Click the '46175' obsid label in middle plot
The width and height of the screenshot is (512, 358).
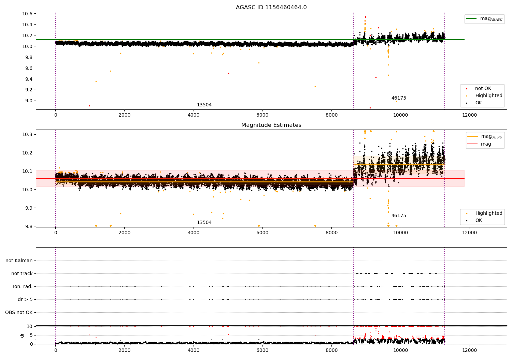click(399, 216)
